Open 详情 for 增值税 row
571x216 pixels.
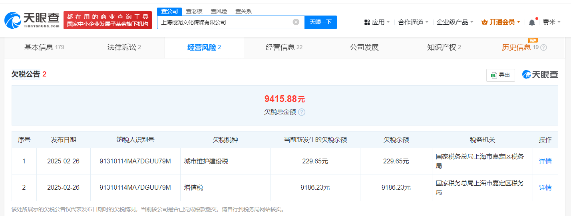point(545,187)
